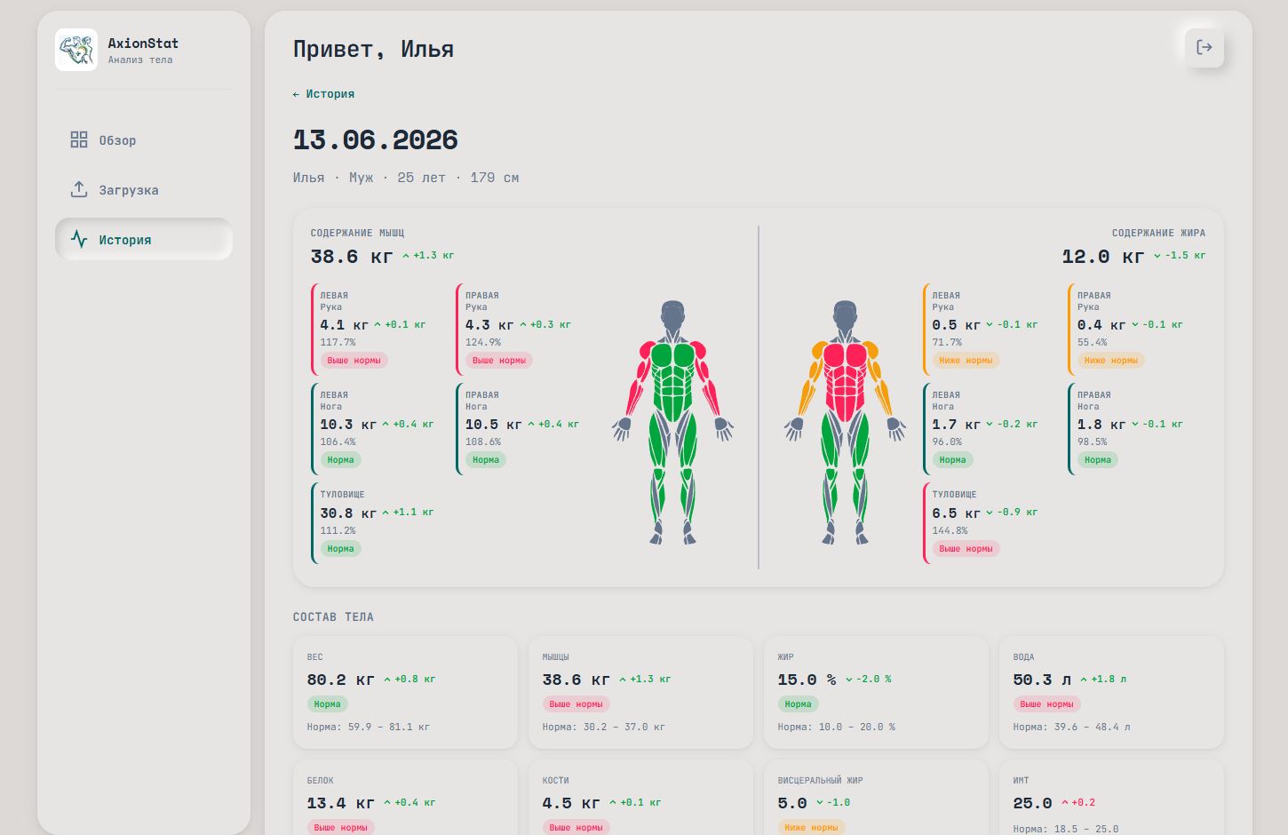Click the 144.8% value under fat Туловище
1288x835 pixels.
pyautogui.click(x=950, y=530)
